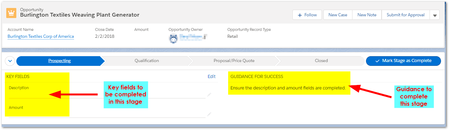Click the Close Date value 2/2/2018
Screen dimensions: 449x130
[x=105, y=36]
